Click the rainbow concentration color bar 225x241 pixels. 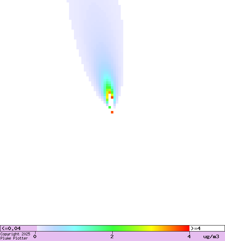click(x=113, y=228)
